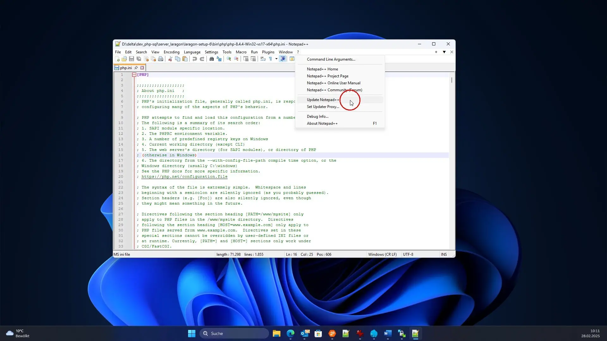This screenshot has width=607, height=341.
Task: Collapse the [PHP] section fold marker
Action: coord(134,75)
